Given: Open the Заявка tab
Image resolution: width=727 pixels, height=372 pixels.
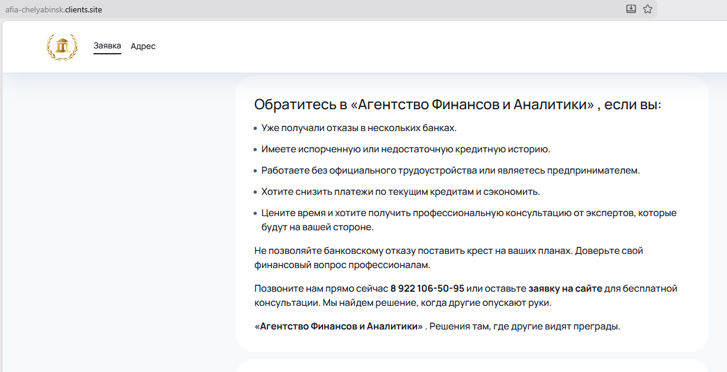Looking at the screenshot, I should coord(107,46).
